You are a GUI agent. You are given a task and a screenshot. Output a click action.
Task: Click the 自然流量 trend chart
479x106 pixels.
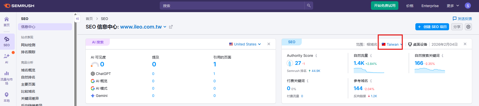click(x=369, y=70)
